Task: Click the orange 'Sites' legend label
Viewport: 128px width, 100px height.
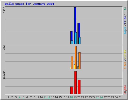Action: pos(125,65)
